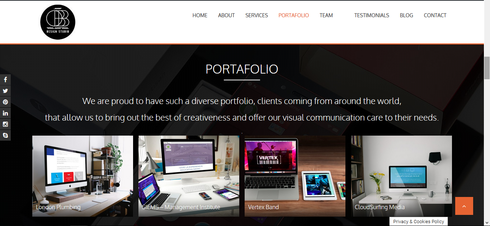Open the Facebook social sidebar icon
The height and width of the screenshot is (226, 490).
point(5,80)
